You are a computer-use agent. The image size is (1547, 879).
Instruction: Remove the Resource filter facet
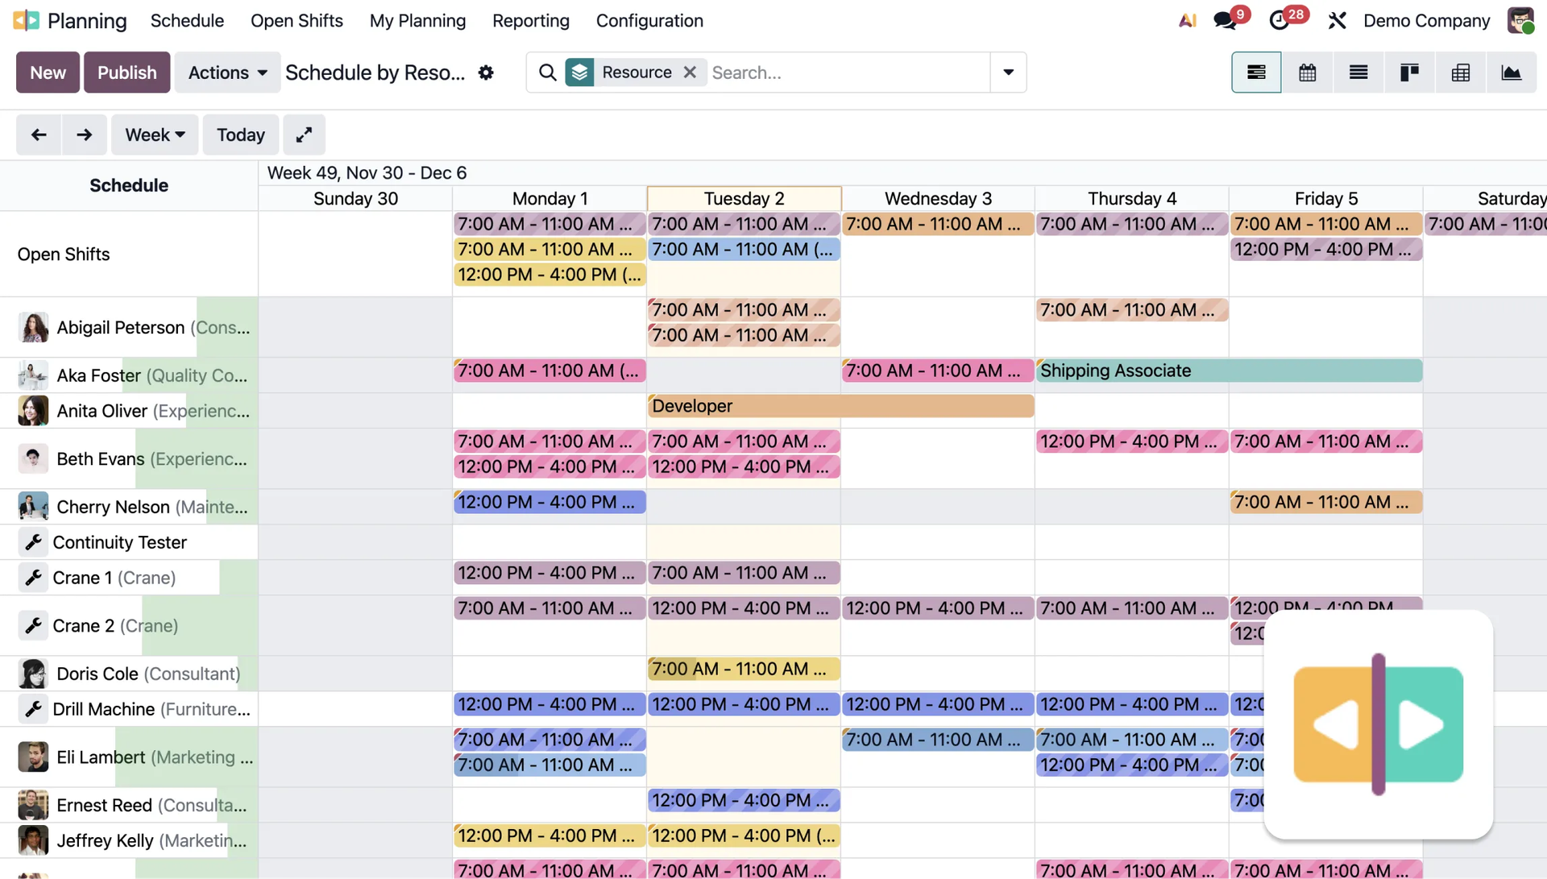click(690, 73)
